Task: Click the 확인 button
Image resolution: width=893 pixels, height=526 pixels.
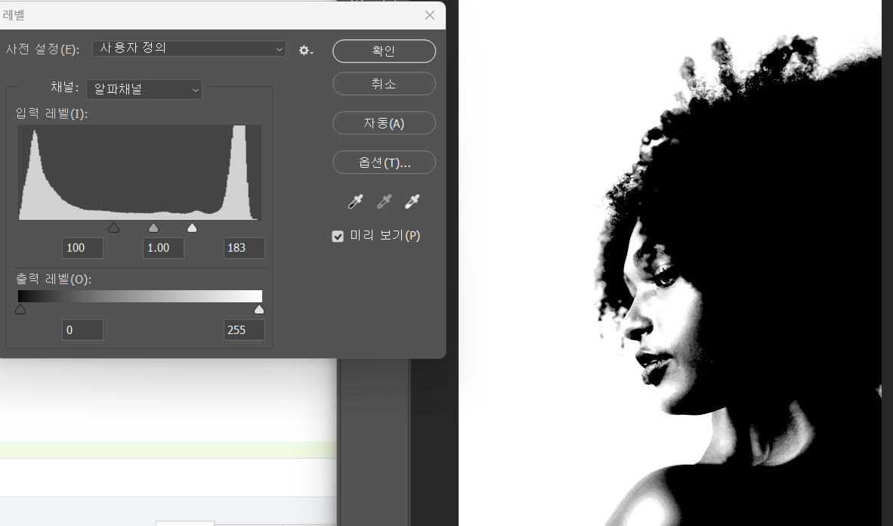Action: (x=384, y=51)
